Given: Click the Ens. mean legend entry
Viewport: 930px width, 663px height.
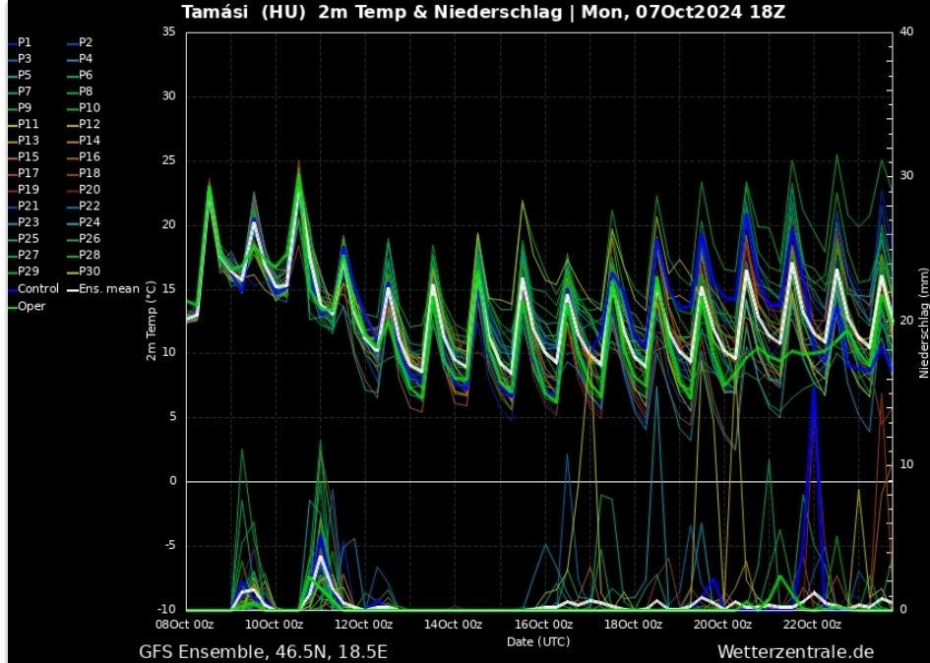Looking at the screenshot, I should pos(108,289).
